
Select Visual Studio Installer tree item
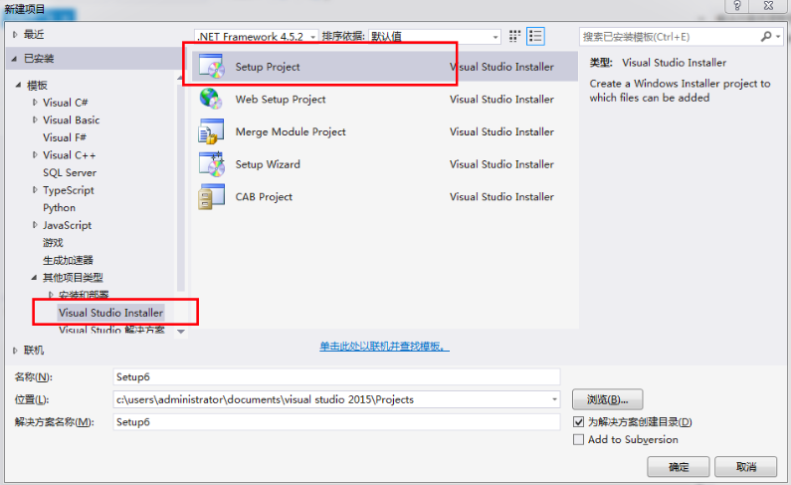110,313
